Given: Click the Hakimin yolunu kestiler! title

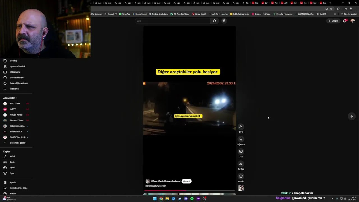Looking at the screenshot, I should click(x=156, y=186).
